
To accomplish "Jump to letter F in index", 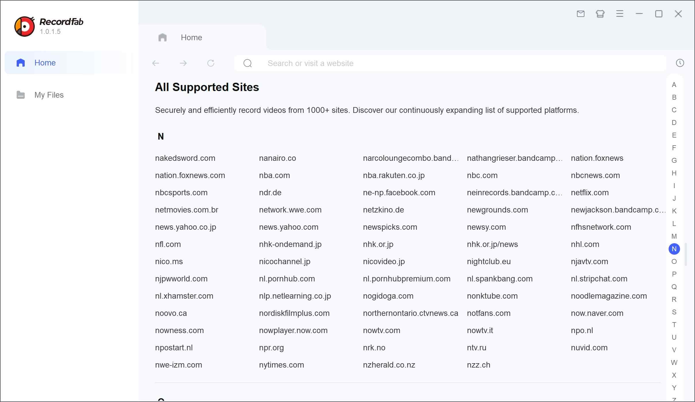I will click(674, 148).
